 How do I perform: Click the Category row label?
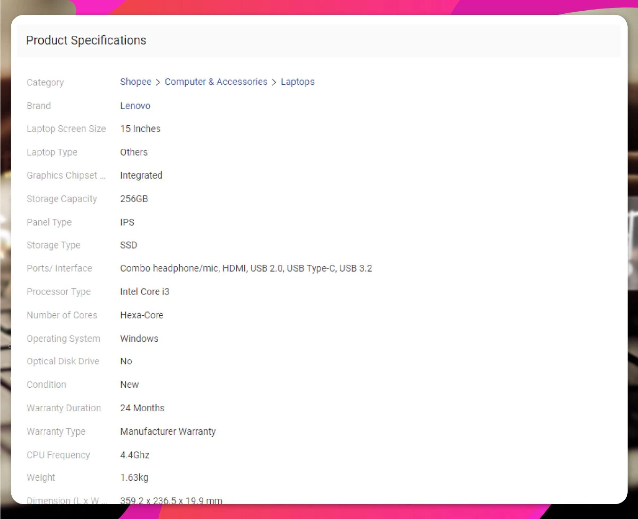point(45,82)
